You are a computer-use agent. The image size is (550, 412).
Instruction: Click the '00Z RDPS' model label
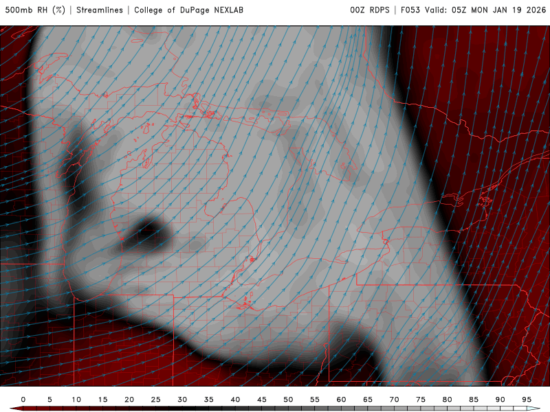370,10
